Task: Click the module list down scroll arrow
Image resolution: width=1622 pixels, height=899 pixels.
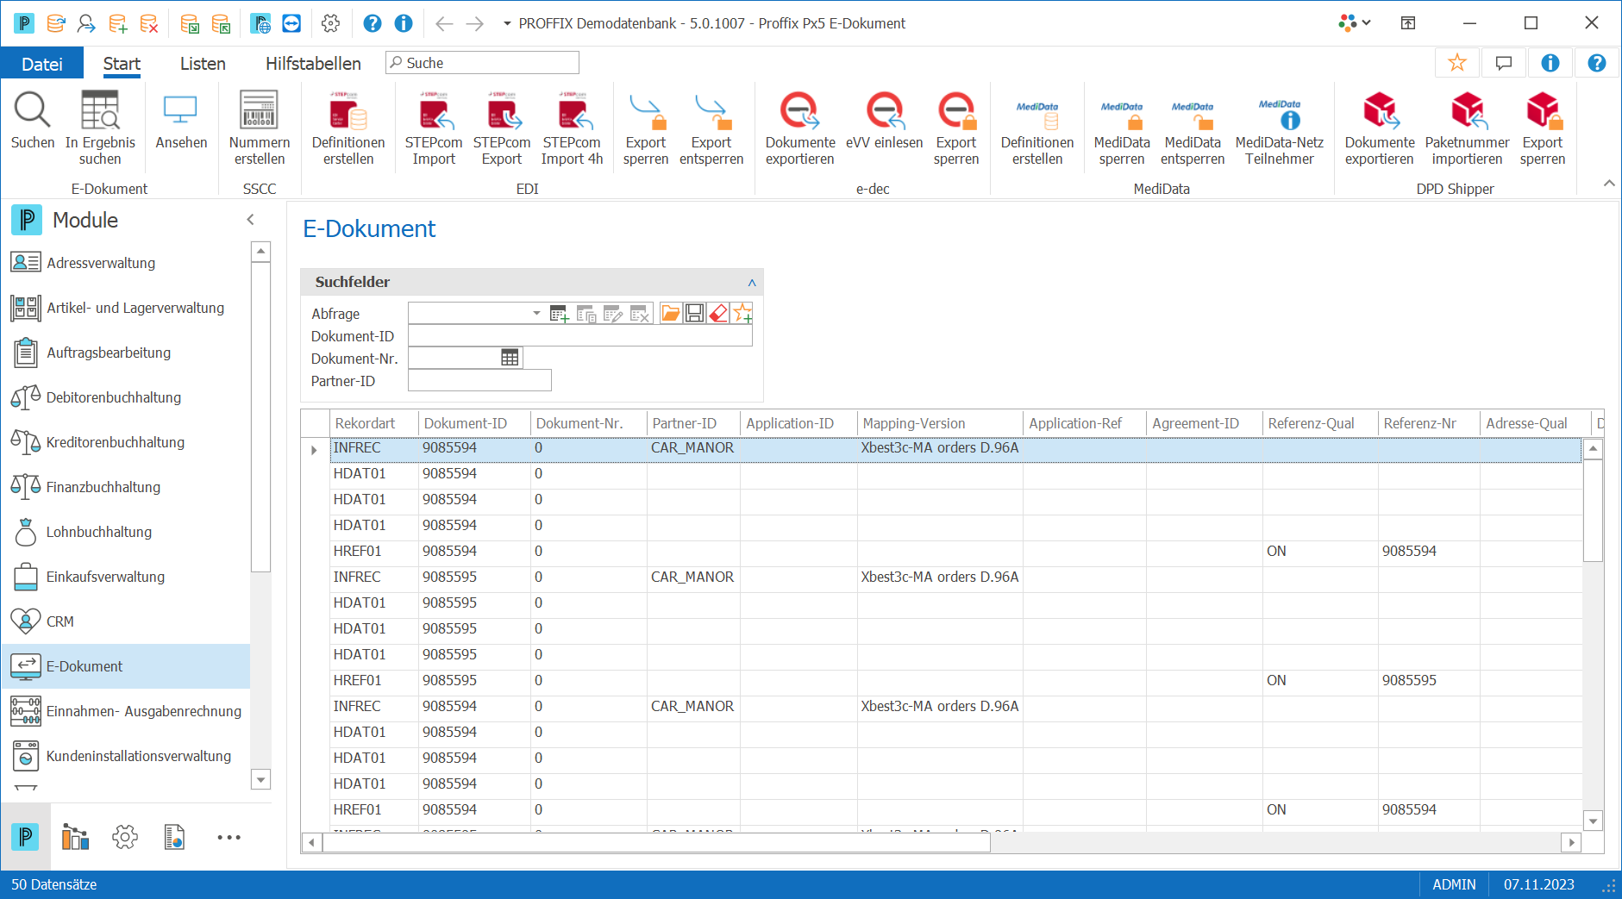Action: [260, 779]
